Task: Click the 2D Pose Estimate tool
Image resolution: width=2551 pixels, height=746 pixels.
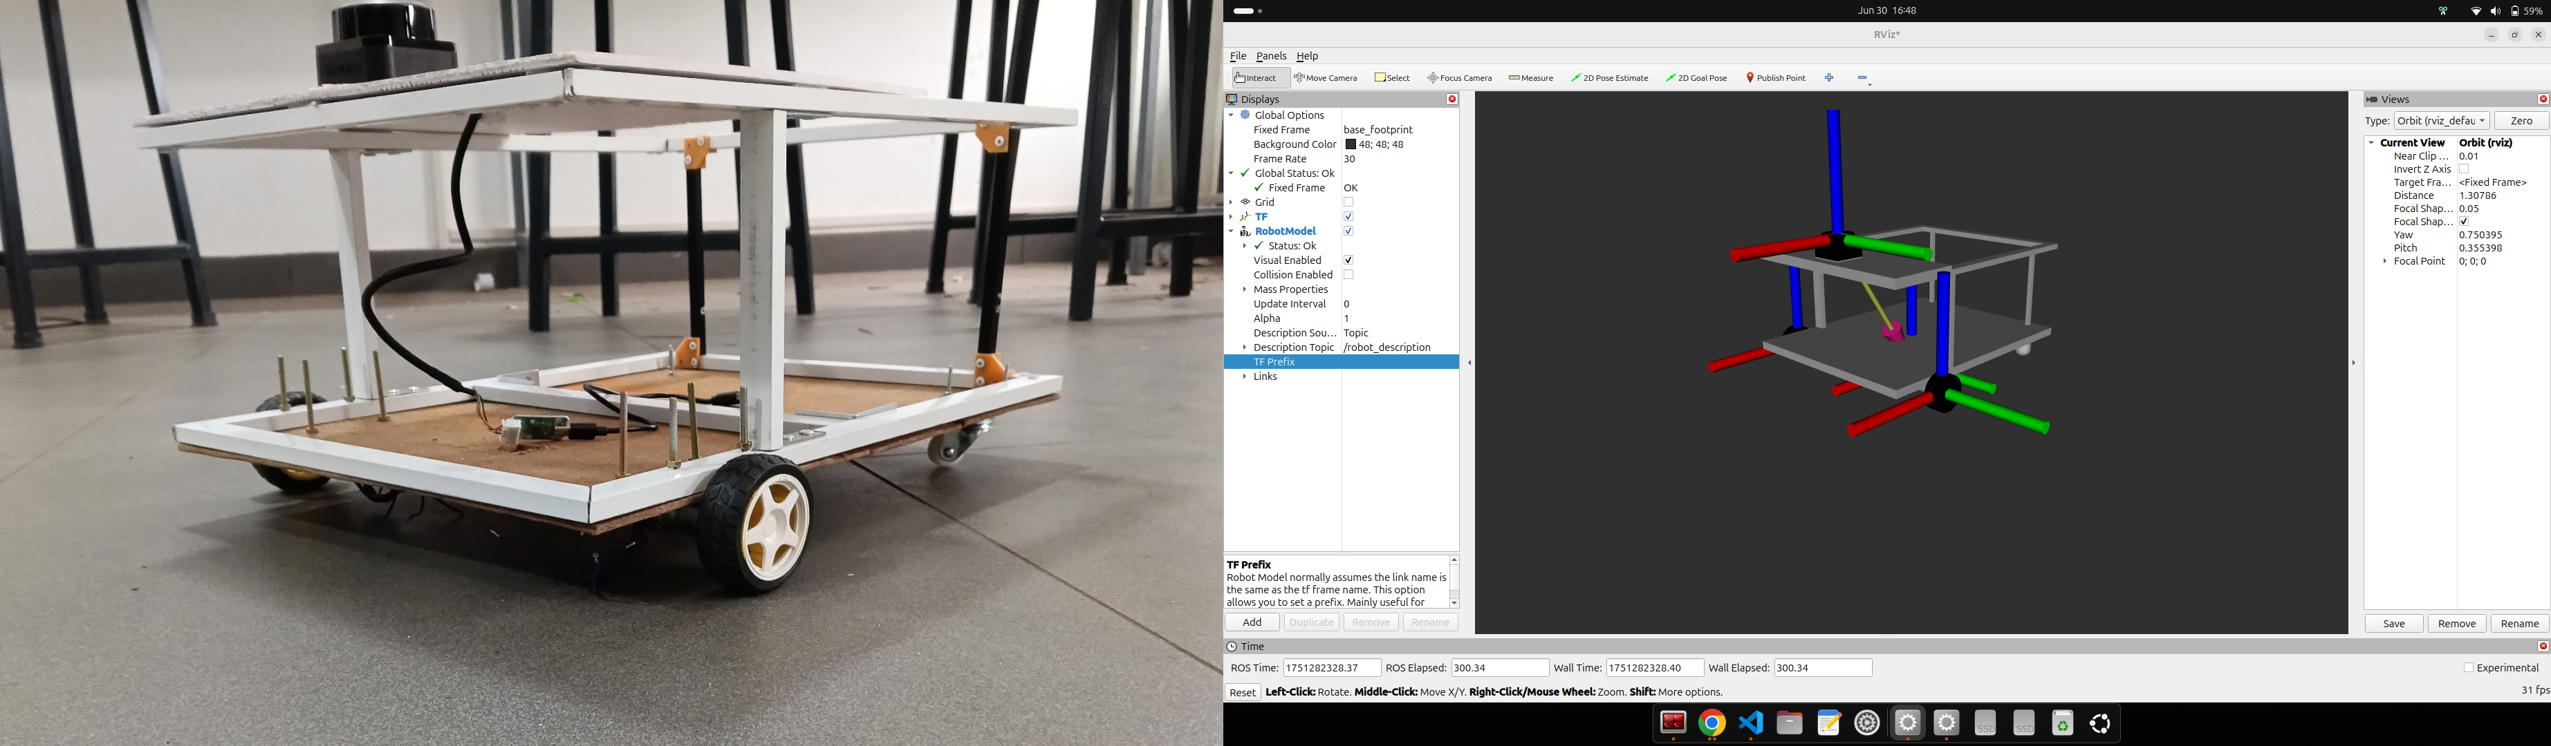Action: click(1609, 78)
